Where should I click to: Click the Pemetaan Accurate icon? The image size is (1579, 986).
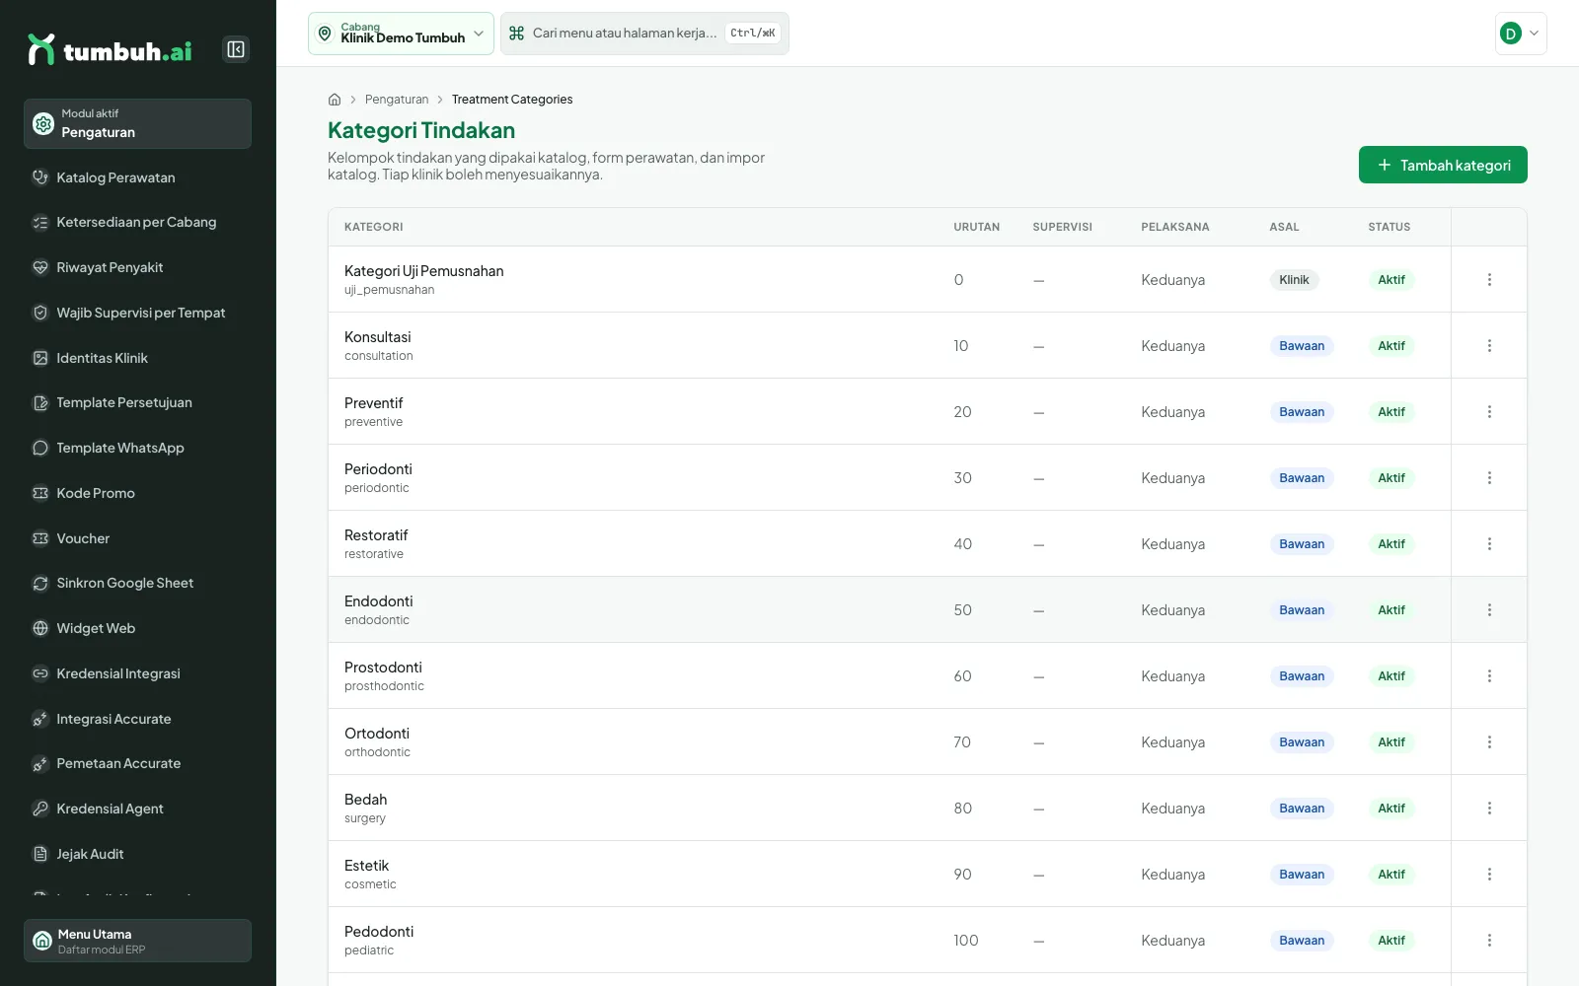point(40,763)
